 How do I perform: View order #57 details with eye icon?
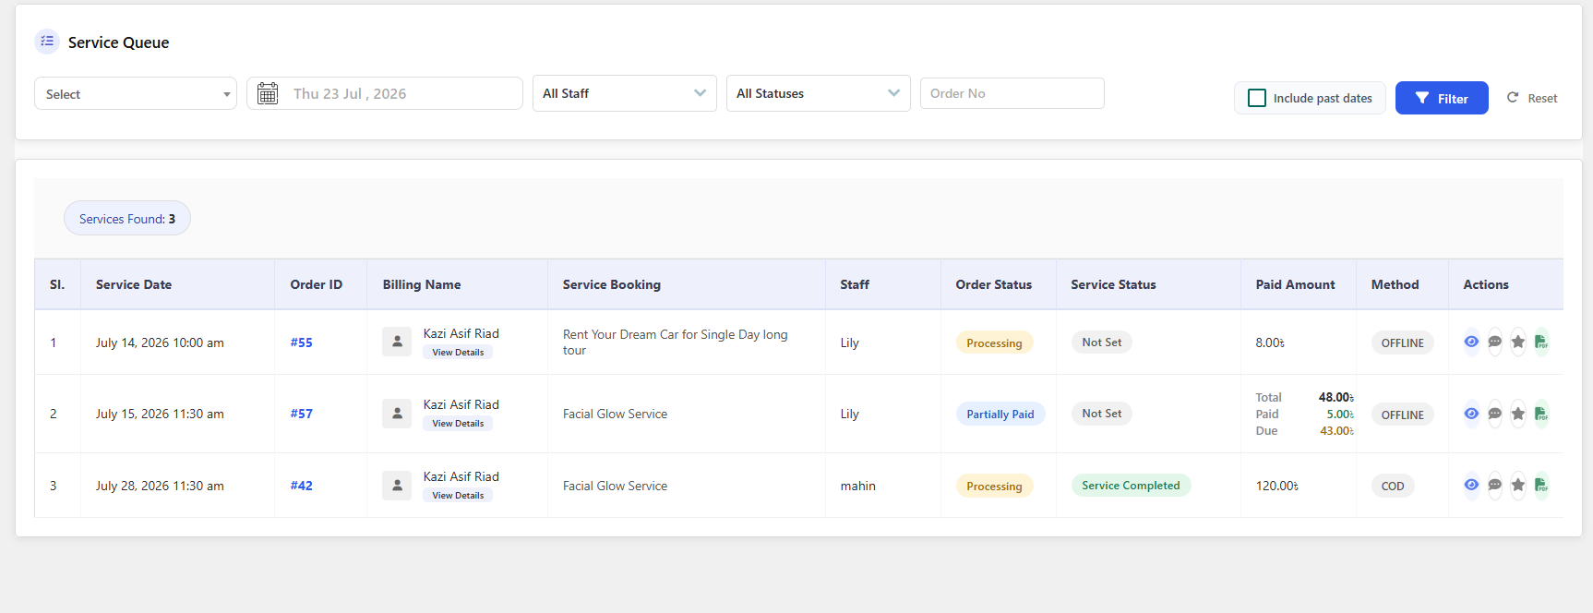(1471, 414)
